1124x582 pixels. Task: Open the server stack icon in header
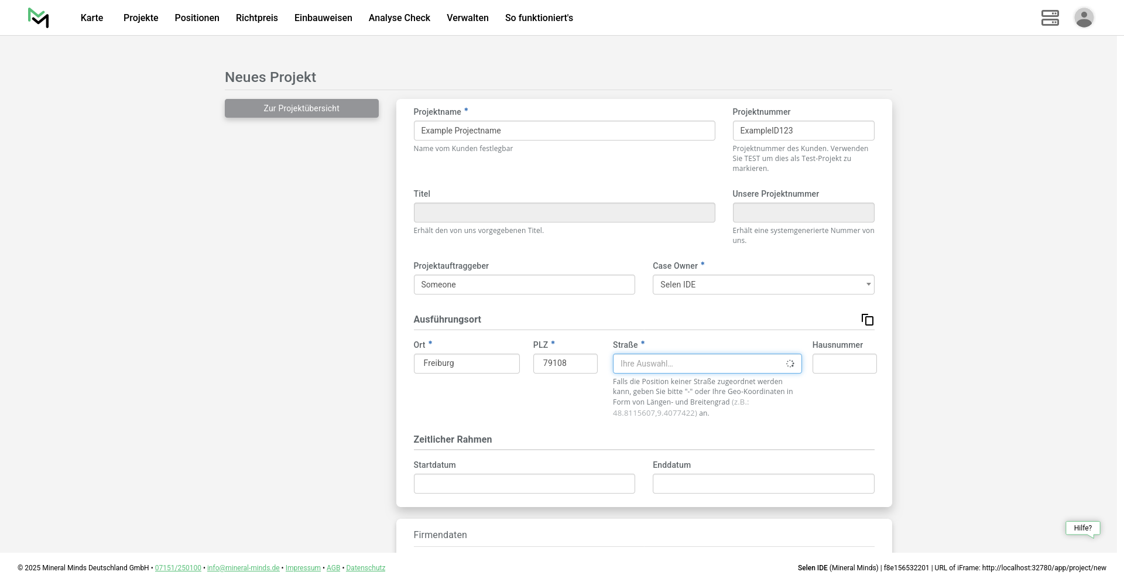[1050, 18]
